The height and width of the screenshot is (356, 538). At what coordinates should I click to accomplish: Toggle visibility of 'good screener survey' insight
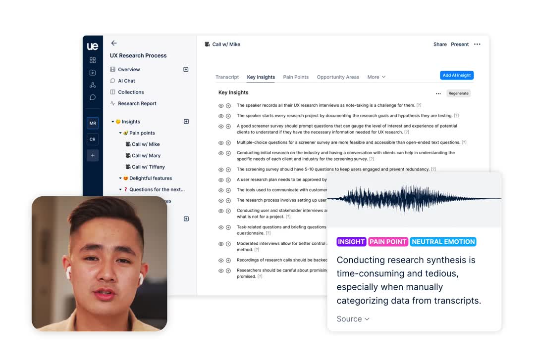(221, 126)
